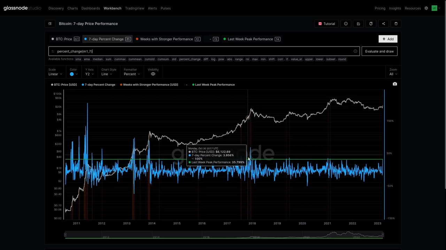446x250 pixels.
Task: Toggle Last Week Peak Performance legend series
Action: coord(213,85)
